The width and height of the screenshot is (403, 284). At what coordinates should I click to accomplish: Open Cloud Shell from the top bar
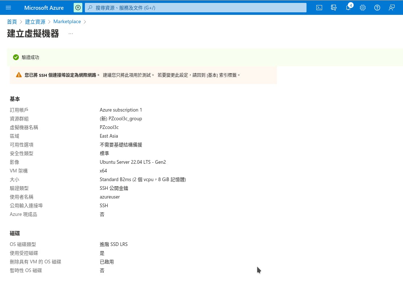[319, 8]
